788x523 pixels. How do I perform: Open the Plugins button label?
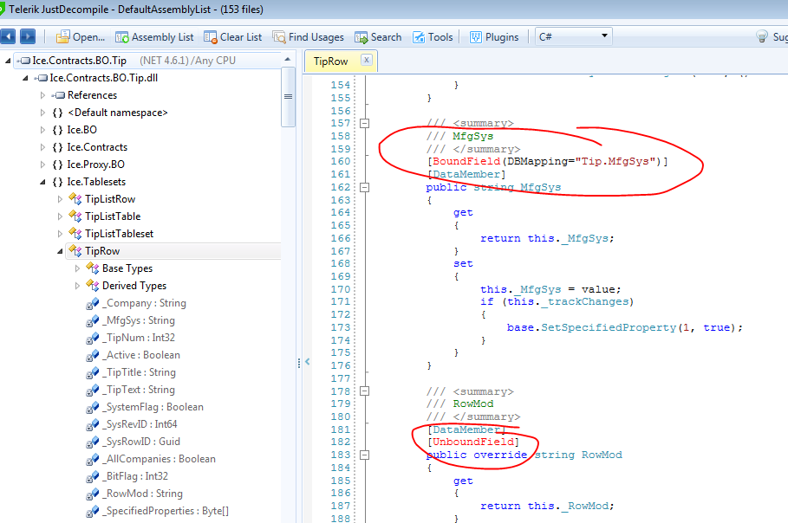coord(502,37)
